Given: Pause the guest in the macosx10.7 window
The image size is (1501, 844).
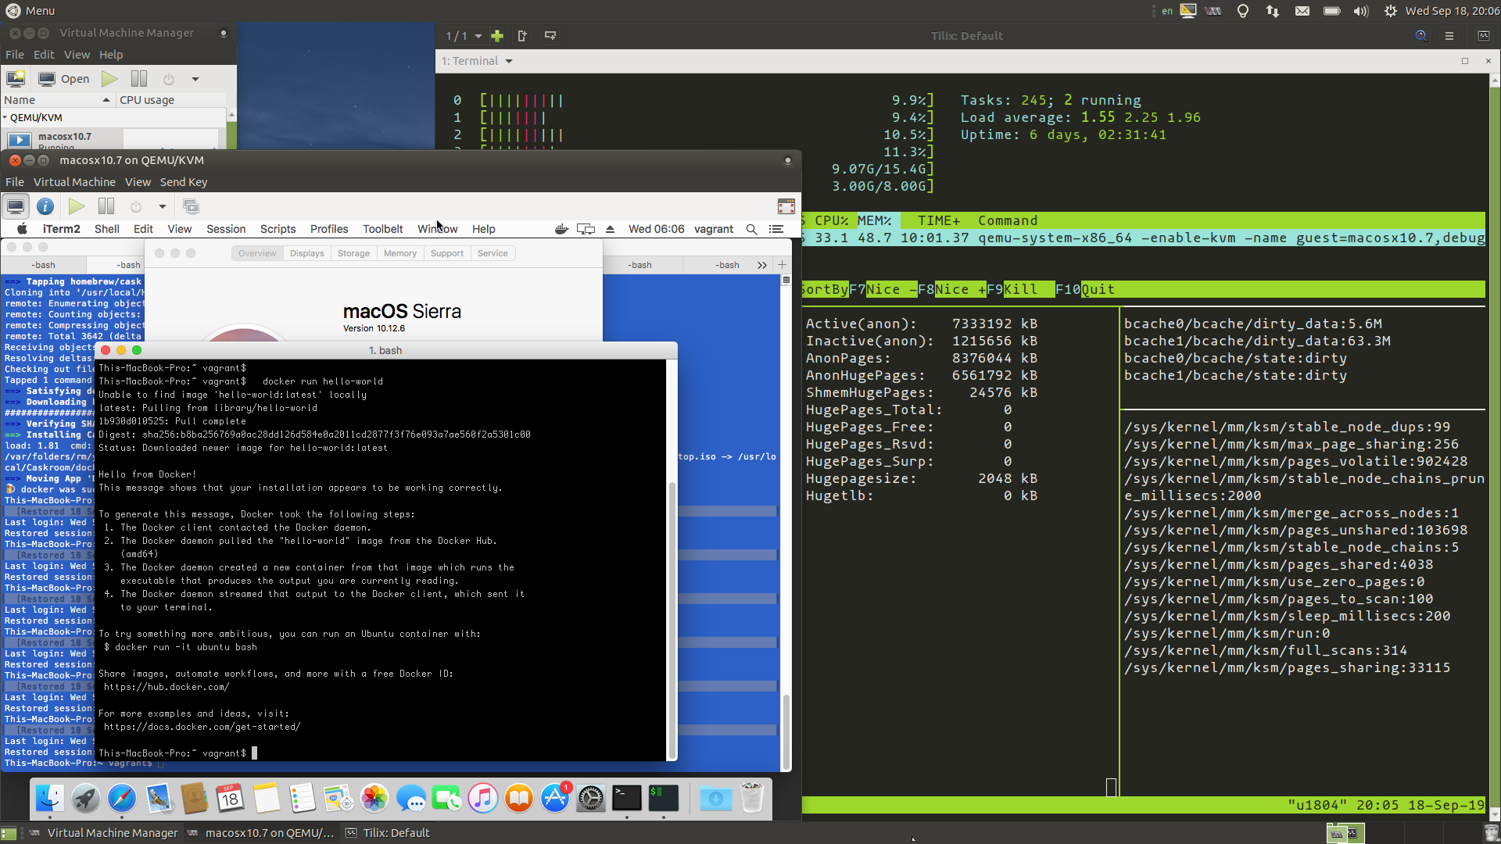Looking at the screenshot, I should coord(106,206).
